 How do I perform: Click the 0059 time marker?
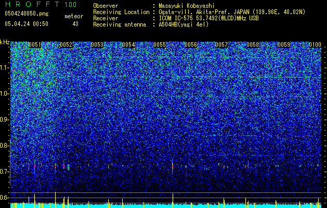284,45
